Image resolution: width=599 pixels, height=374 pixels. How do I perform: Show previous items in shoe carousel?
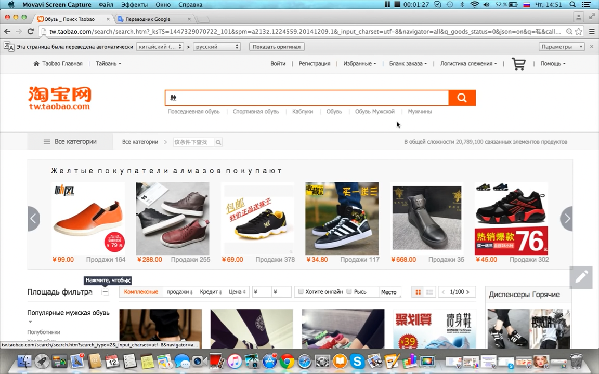tap(34, 219)
